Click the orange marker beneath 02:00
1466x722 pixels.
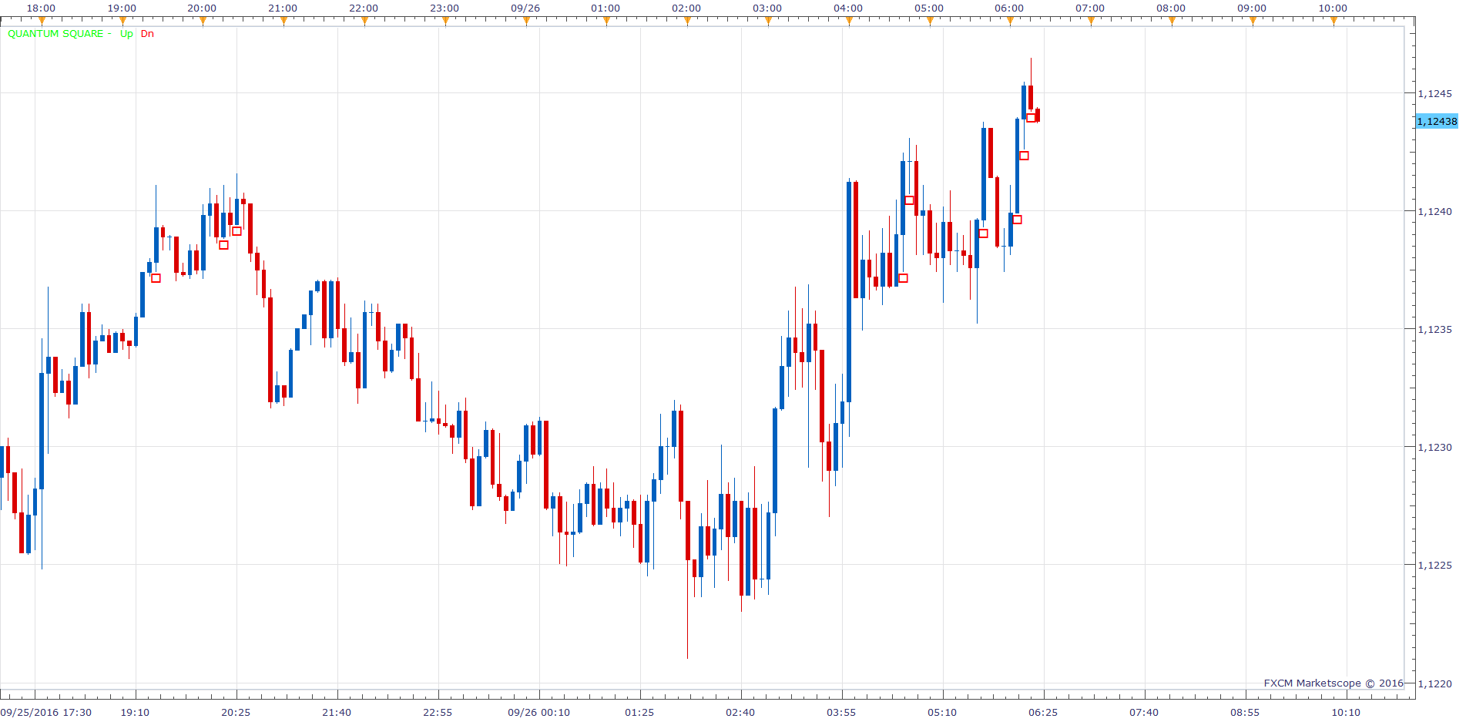pos(687,21)
